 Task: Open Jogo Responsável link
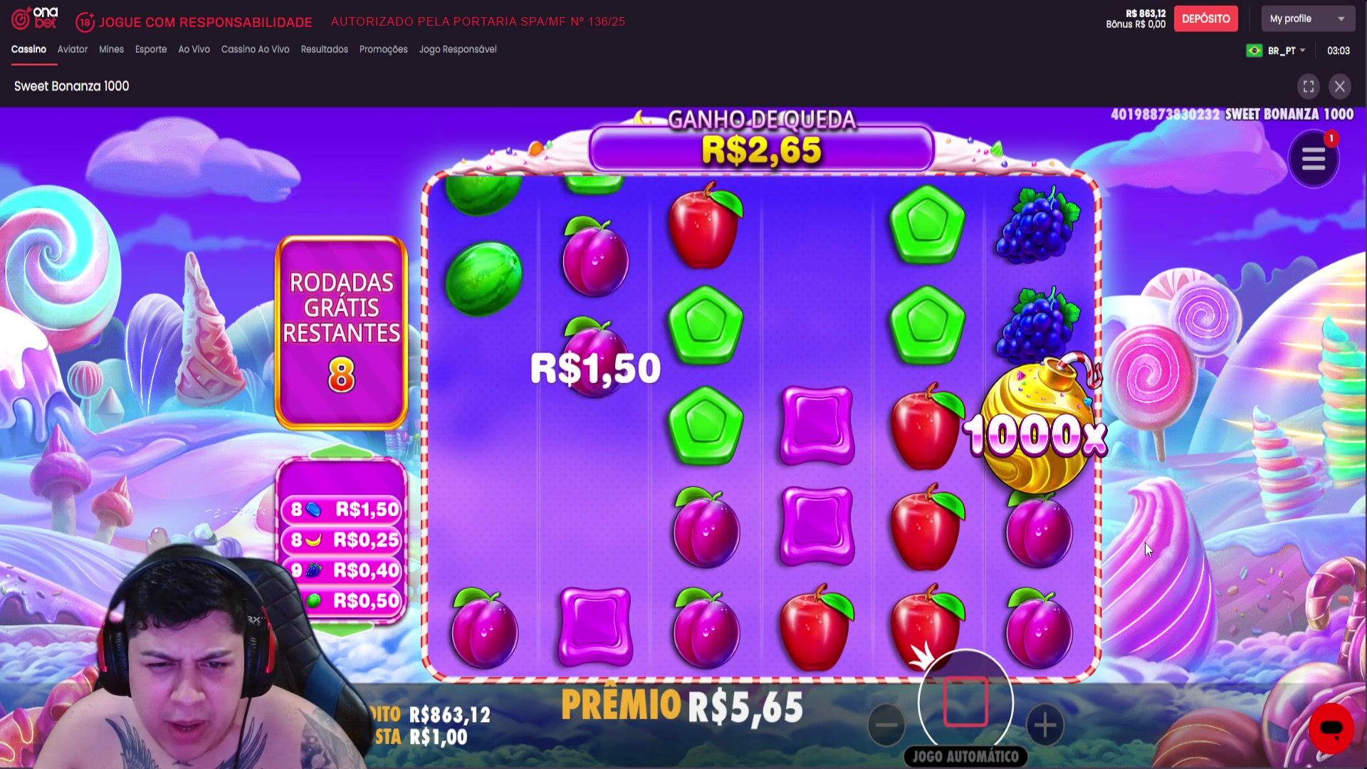click(x=458, y=49)
